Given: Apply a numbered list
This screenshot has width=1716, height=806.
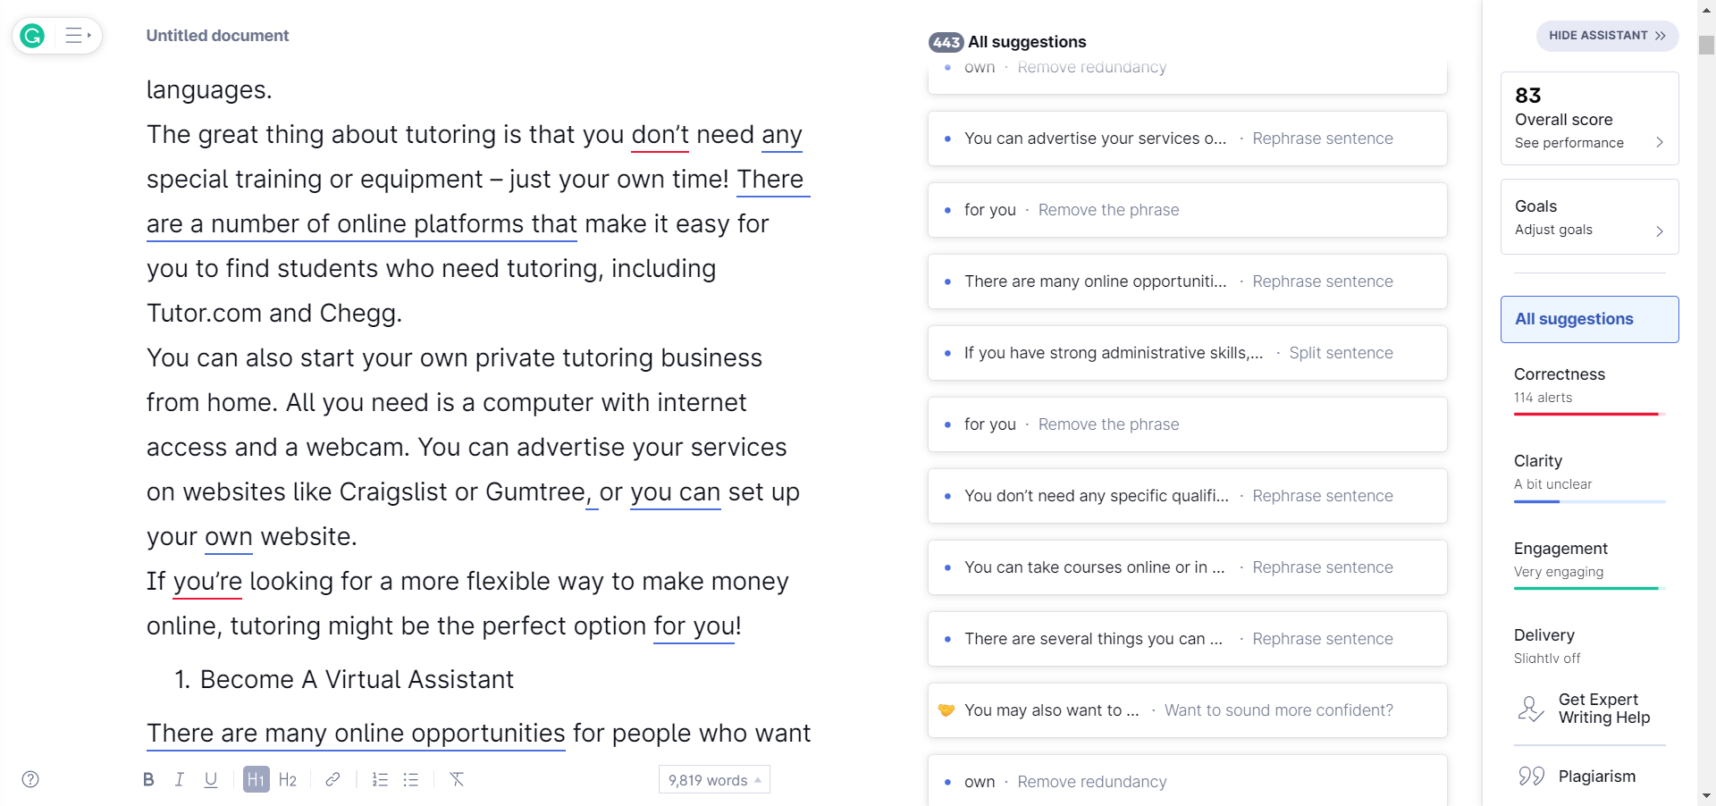Looking at the screenshot, I should point(380,779).
